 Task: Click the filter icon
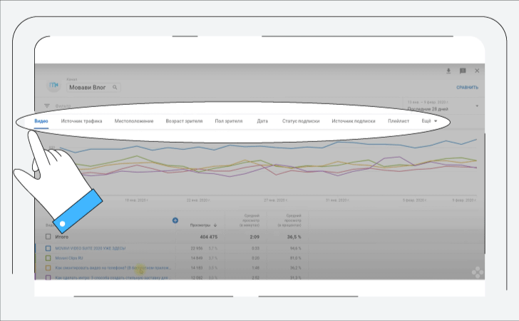coord(47,106)
